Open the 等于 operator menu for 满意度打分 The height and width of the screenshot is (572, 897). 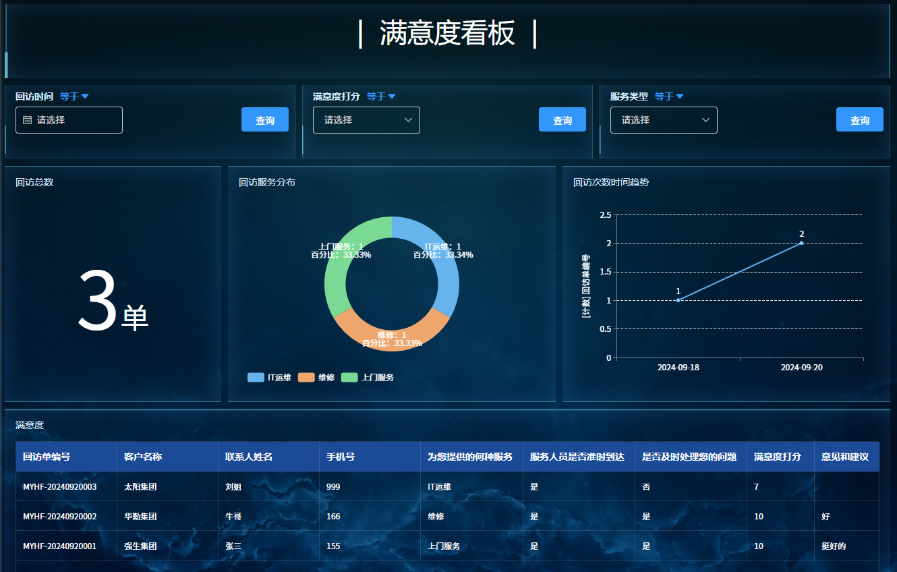(x=381, y=96)
